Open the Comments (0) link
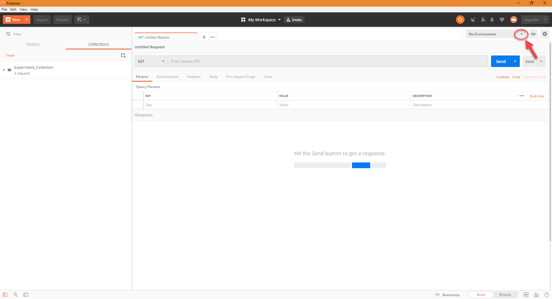Screen dimensions: 552x299 pos(534,77)
